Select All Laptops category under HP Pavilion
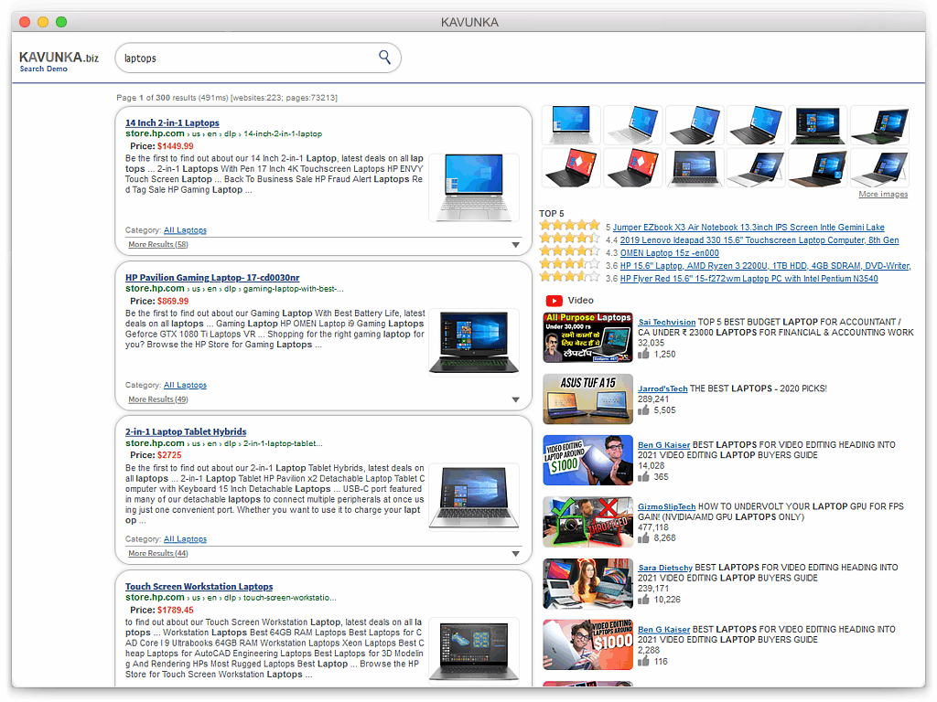Viewport: 937px width, 702px height. coord(185,385)
